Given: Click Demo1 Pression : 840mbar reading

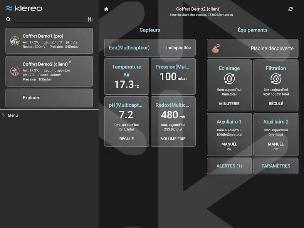Looking at the screenshot, I should tap(64, 47).
